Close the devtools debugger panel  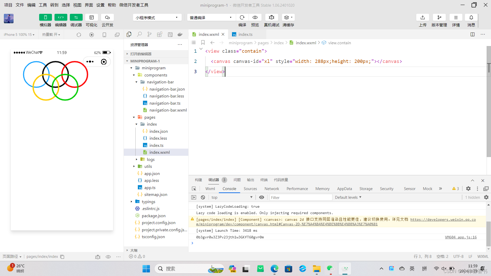pos(483,180)
